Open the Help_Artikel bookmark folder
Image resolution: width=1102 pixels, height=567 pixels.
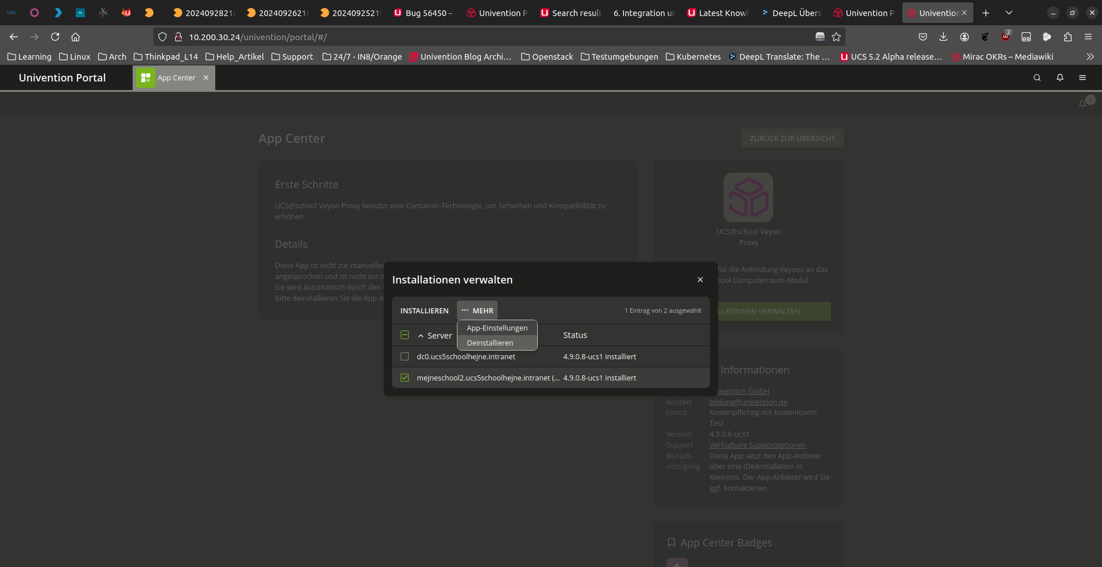tap(235, 57)
